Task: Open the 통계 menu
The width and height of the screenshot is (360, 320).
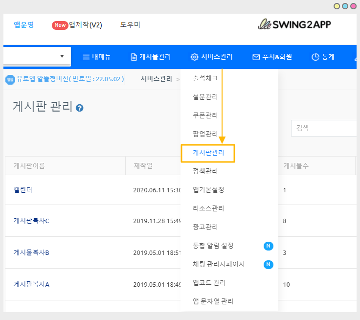Action: point(323,57)
